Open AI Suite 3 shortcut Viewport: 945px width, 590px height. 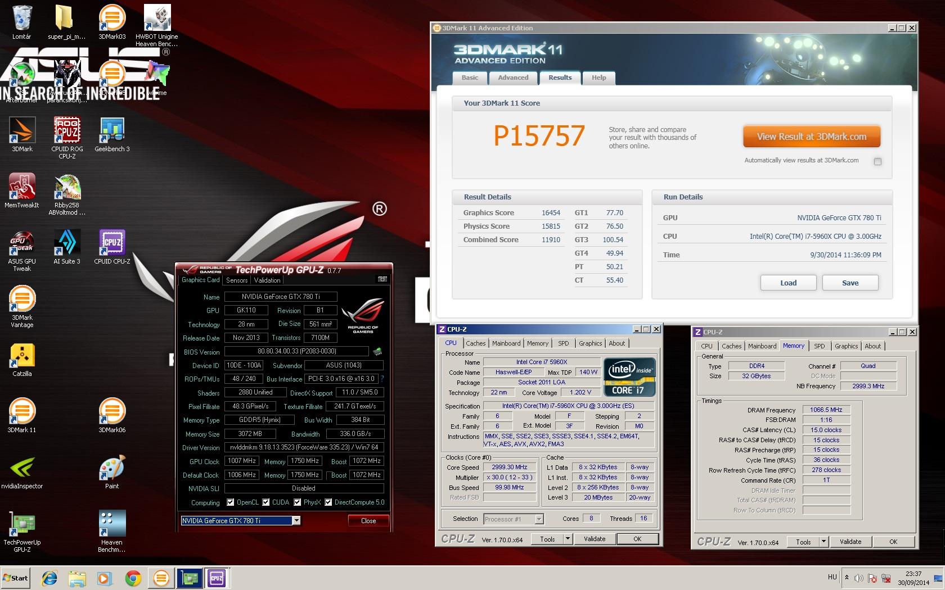pos(67,247)
